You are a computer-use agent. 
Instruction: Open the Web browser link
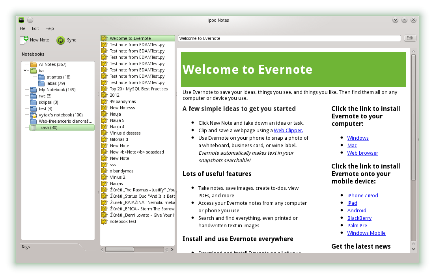pos(362,153)
